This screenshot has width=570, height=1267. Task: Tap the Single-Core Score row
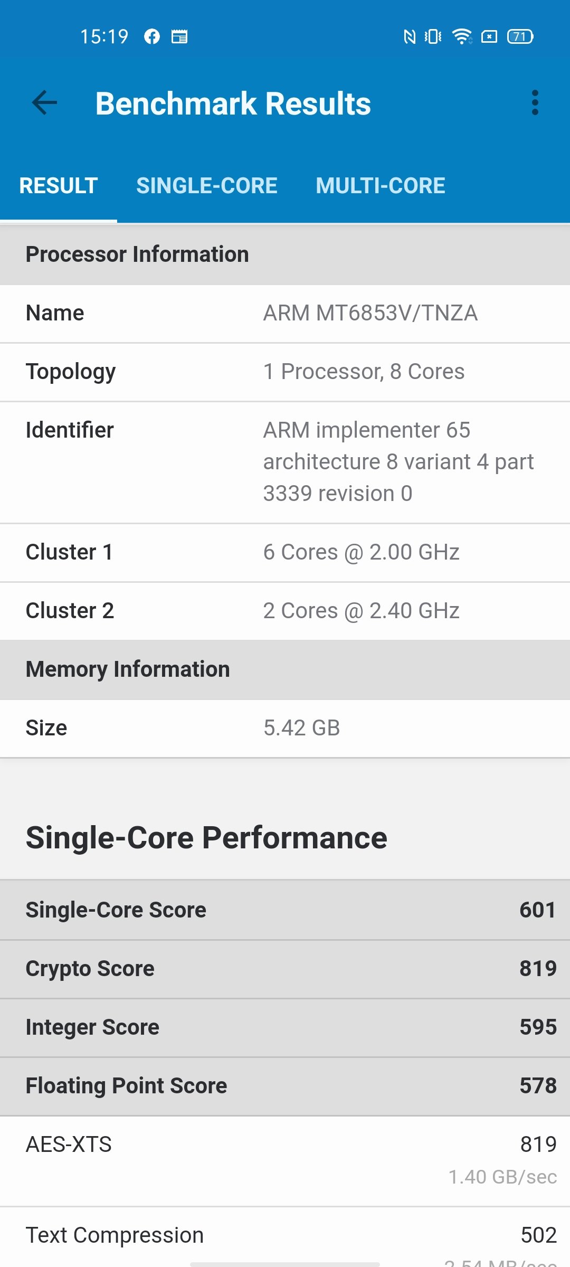[x=285, y=910]
